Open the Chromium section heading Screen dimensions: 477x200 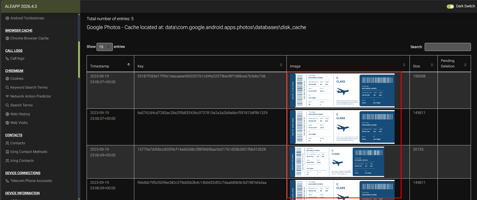[x=14, y=71]
